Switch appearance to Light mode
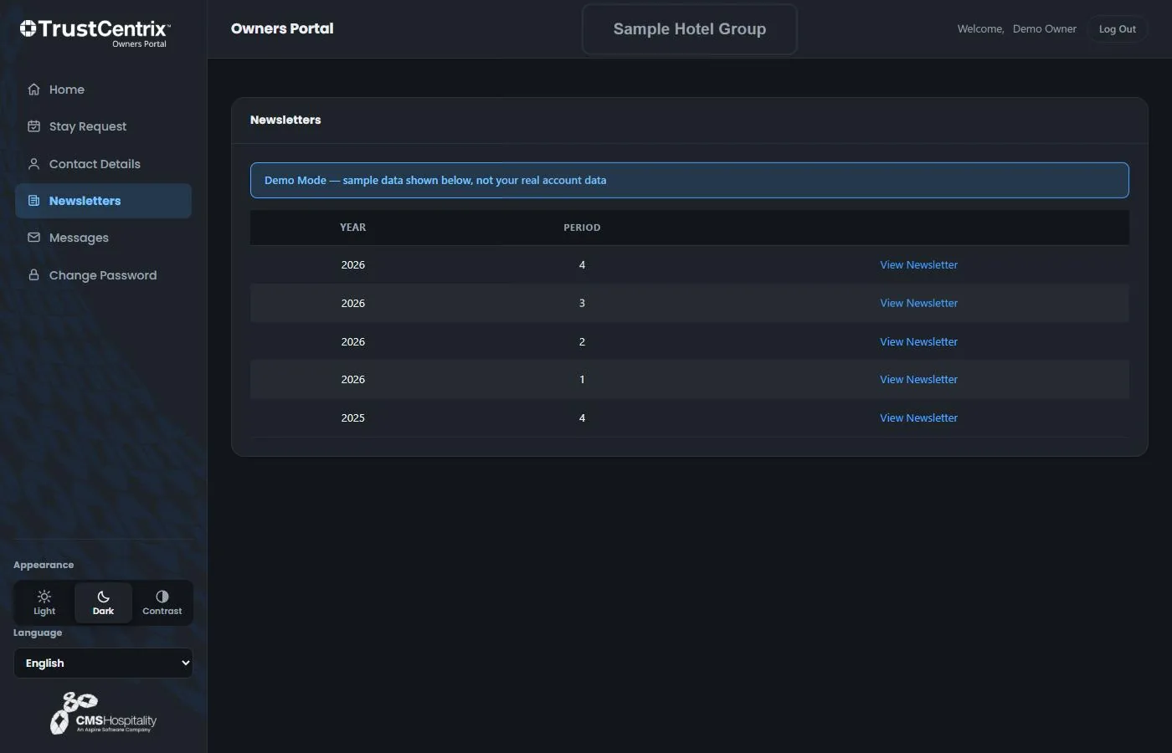The image size is (1172, 753). coord(44,602)
